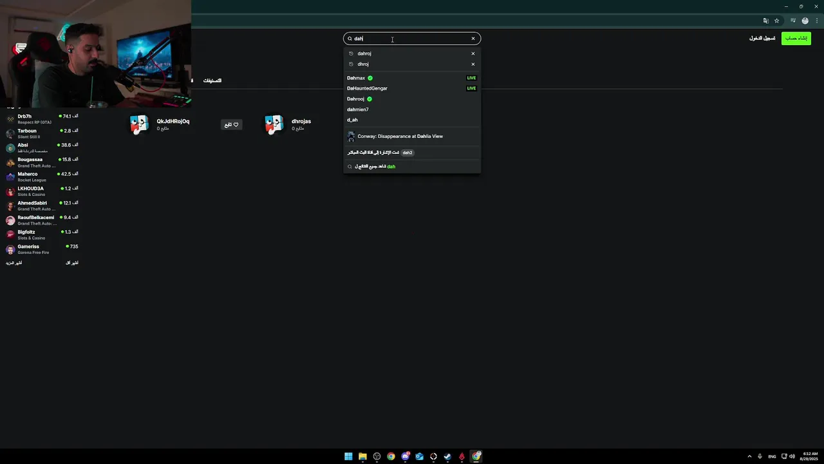Click the Gameriss avatar icon in sidebar

10,249
